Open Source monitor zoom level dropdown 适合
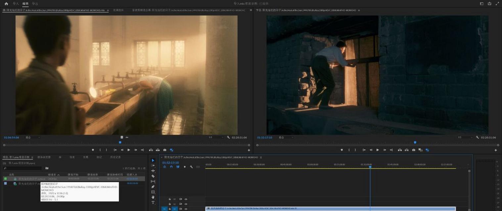Screen dimensions: 502x211 coord(32,137)
